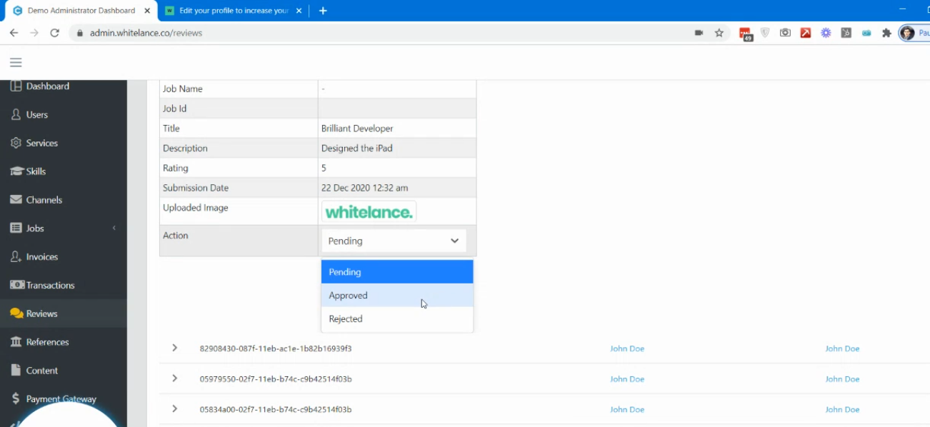Click the review ID 82908430-087f-11eb text
The width and height of the screenshot is (930, 427).
pyautogui.click(x=276, y=349)
